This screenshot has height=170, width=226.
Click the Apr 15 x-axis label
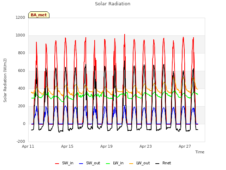[67, 146]
